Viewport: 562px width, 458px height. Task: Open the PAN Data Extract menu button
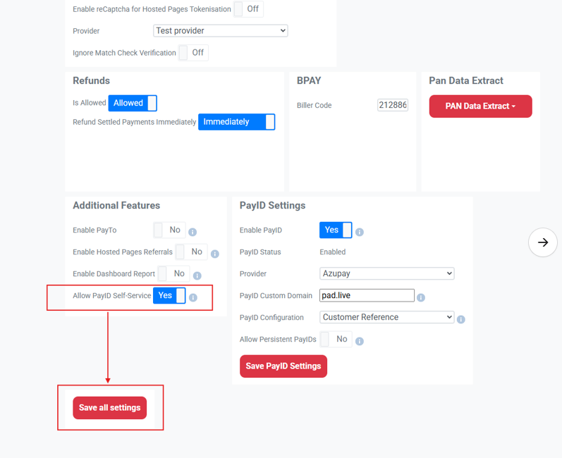click(x=480, y=106)
